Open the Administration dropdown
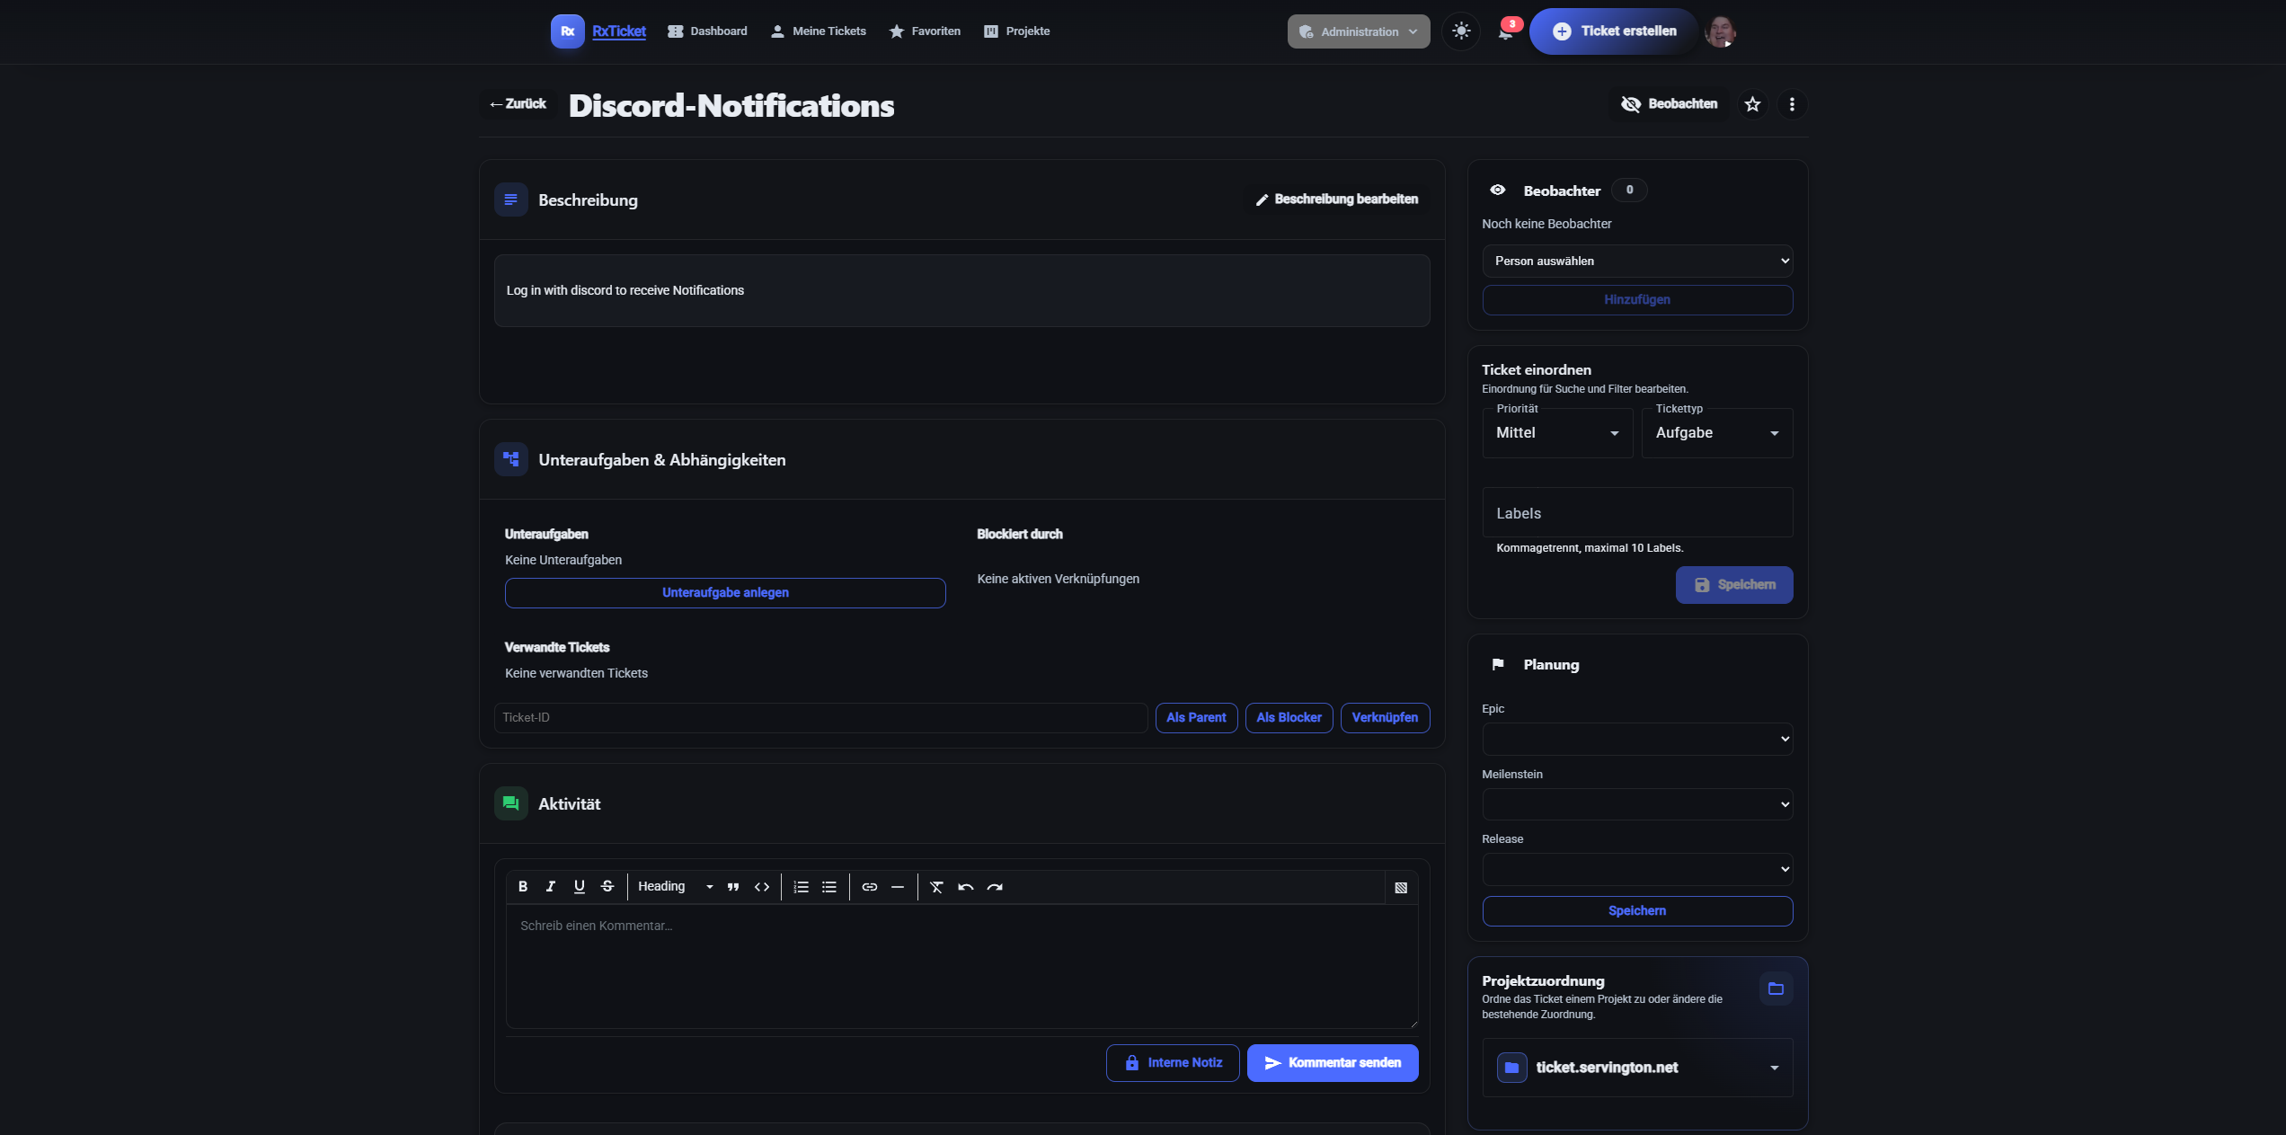Screen dimensions: 2286x1135 pos(1359,31)
